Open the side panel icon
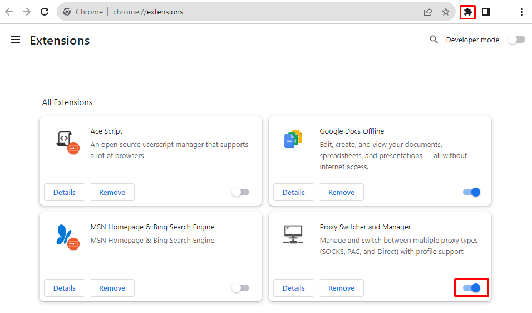532x313 pixels. tap(486, 12)
